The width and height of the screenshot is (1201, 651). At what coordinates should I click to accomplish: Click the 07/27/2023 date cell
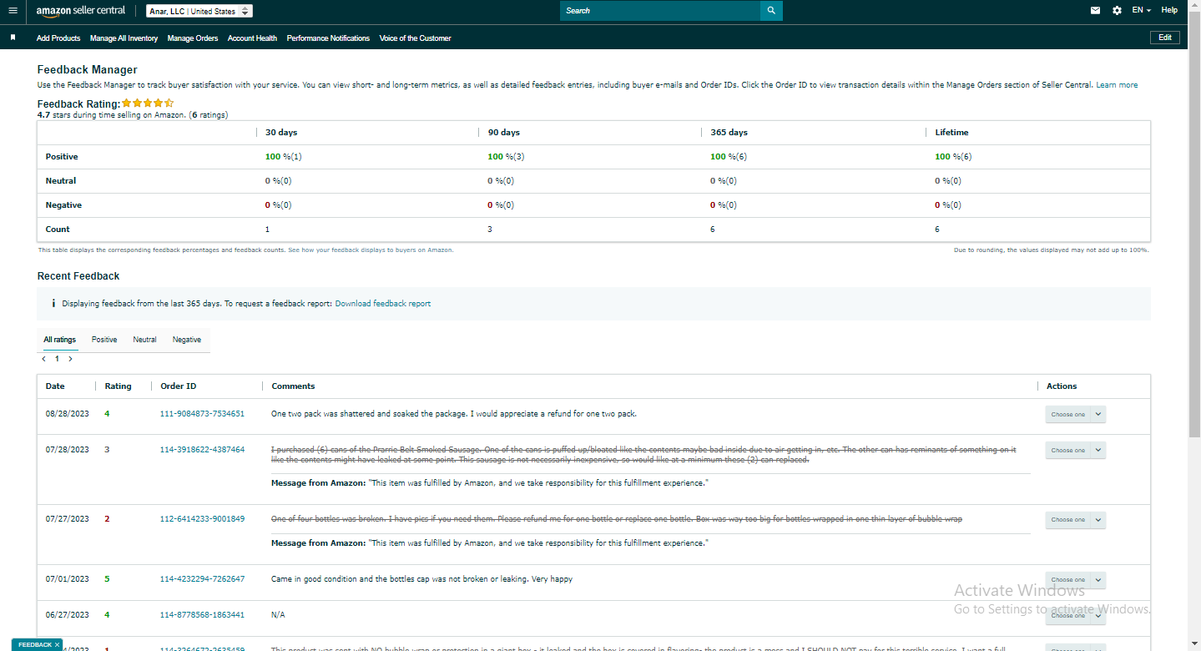[68, 519]
